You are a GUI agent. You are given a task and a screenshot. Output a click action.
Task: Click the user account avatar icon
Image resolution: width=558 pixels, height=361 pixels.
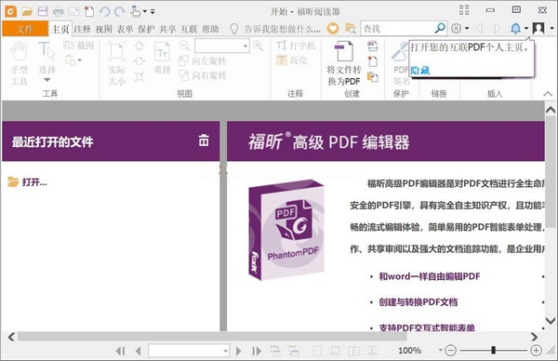click(538, 28)
